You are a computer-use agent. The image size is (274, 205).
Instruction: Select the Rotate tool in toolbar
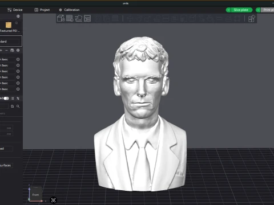[x=139, y=18]
